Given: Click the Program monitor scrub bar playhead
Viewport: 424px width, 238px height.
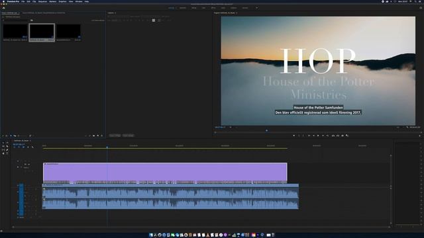Looking at the screenshot, I should 266,131.
